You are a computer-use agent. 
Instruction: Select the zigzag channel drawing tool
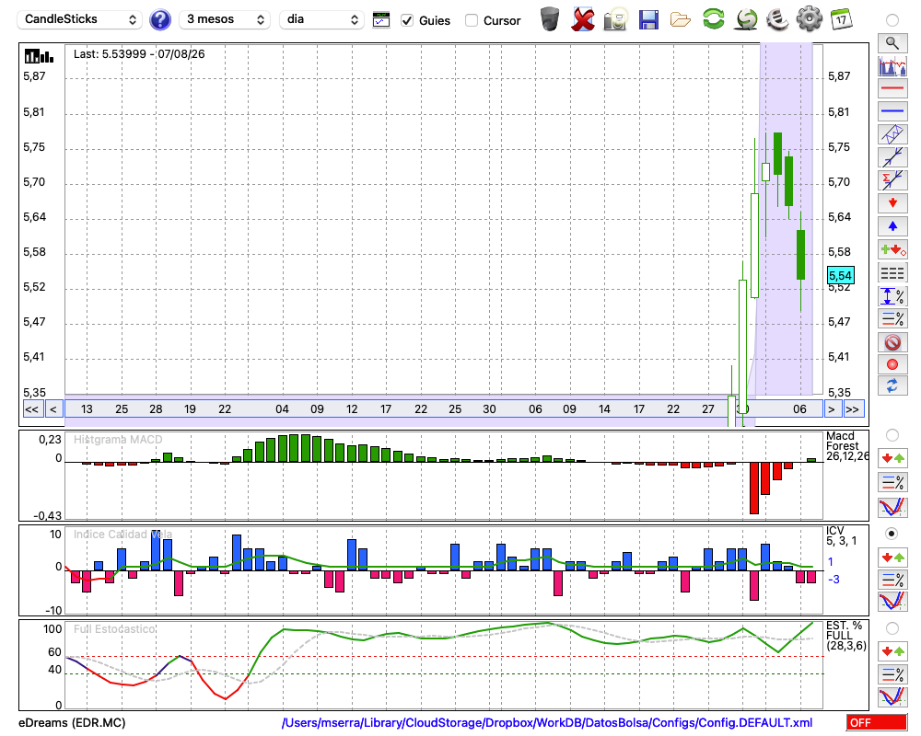(892, 133)
